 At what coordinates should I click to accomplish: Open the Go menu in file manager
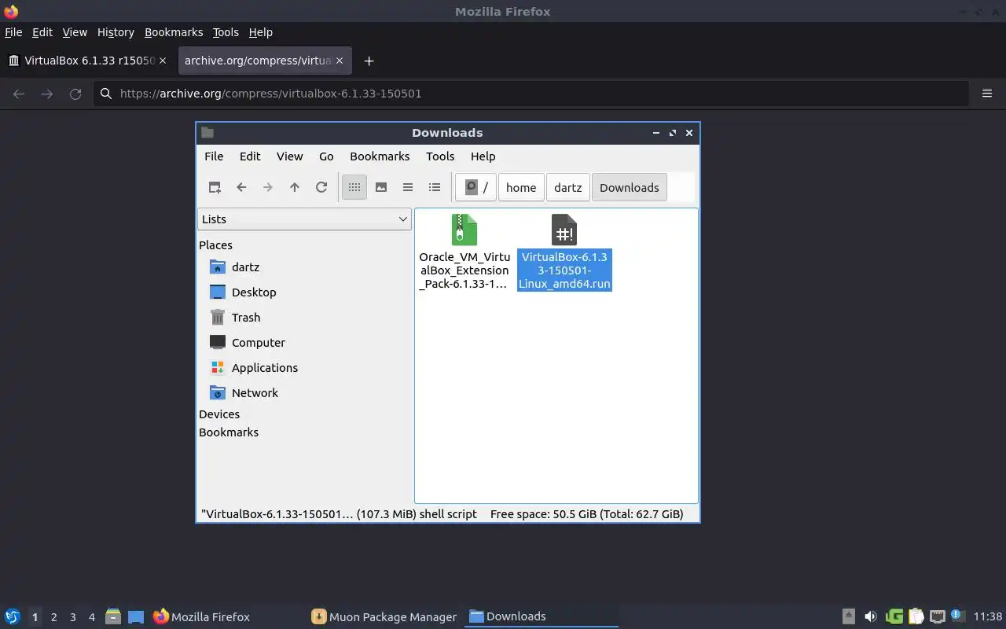point(326,156)
